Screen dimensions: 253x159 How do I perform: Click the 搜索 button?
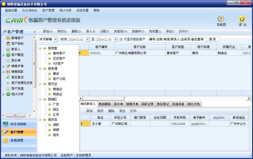click(212, 39)
